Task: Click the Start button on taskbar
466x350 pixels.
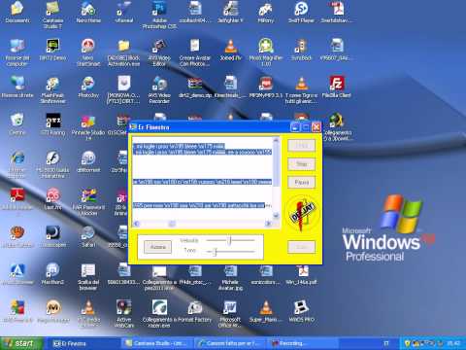Action: click(22, 343)
